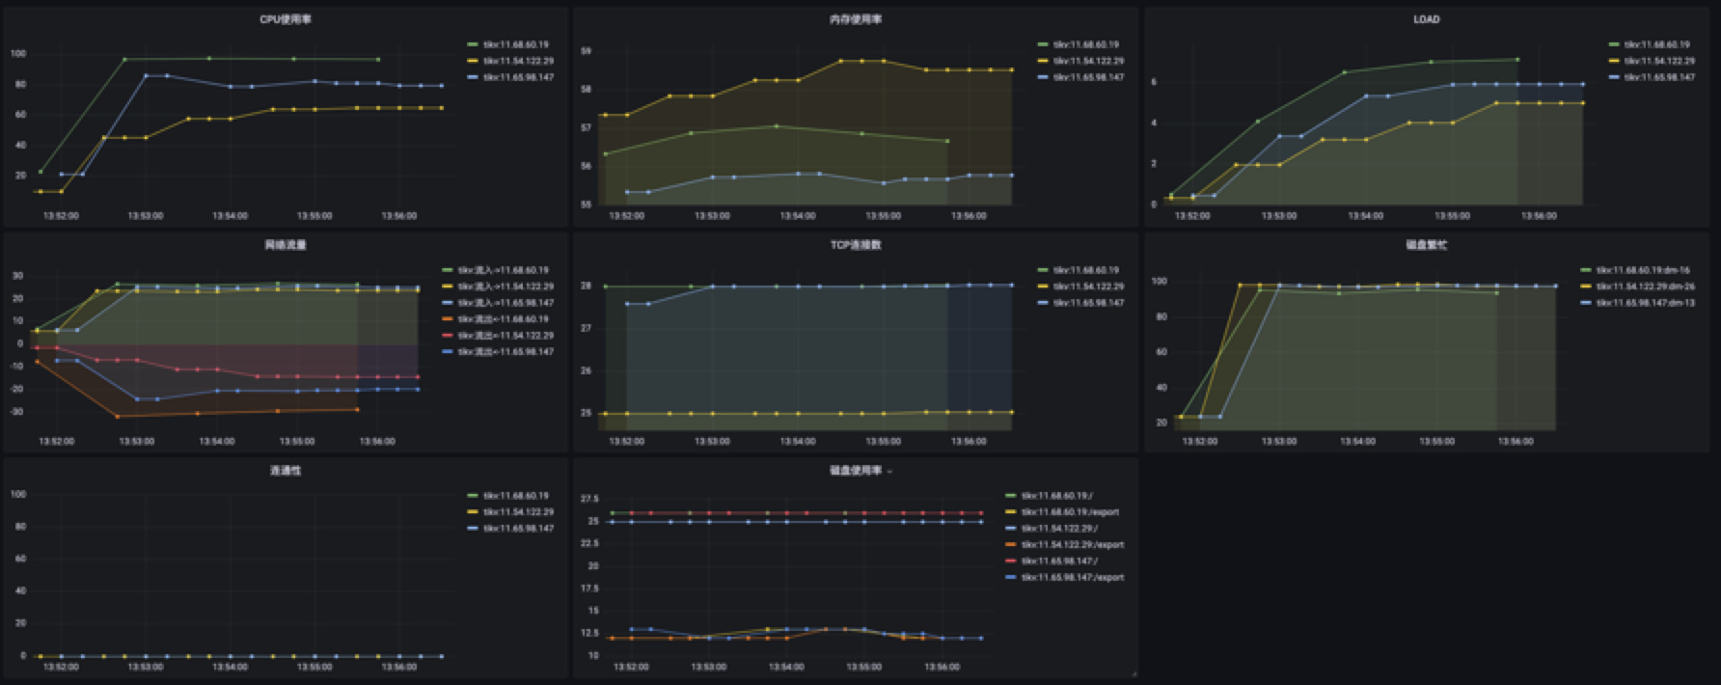
Task: Open the 磁盘使用率 panel title dropdown chevron
Action: point(889,472)
